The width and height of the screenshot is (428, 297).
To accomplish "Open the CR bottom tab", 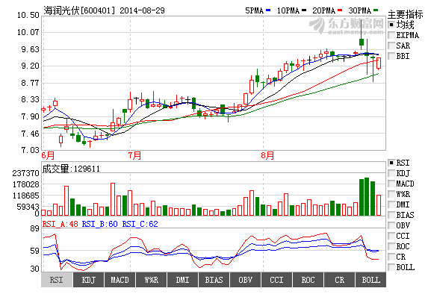I will coord(340,280).
